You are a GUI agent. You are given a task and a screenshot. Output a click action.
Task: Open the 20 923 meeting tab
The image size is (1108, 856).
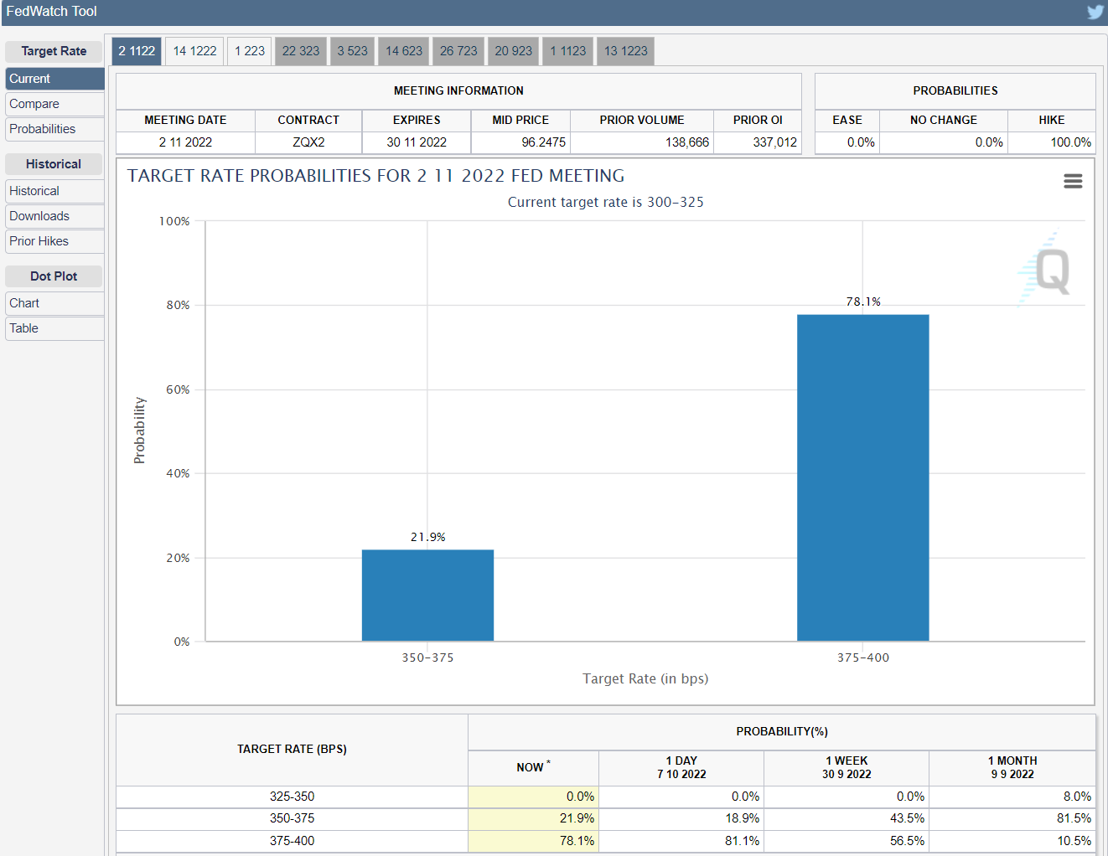pyautogui.click(x=513, y=51)
